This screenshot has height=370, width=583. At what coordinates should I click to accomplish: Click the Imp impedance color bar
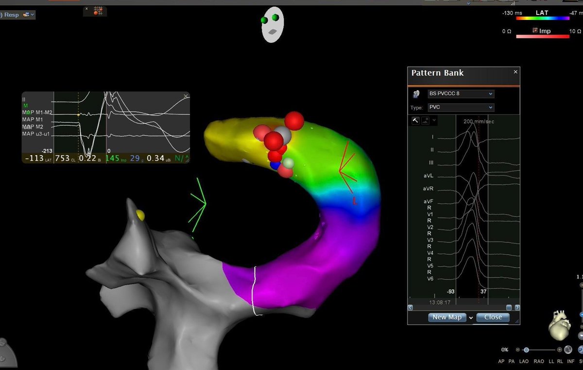(542, 36)
